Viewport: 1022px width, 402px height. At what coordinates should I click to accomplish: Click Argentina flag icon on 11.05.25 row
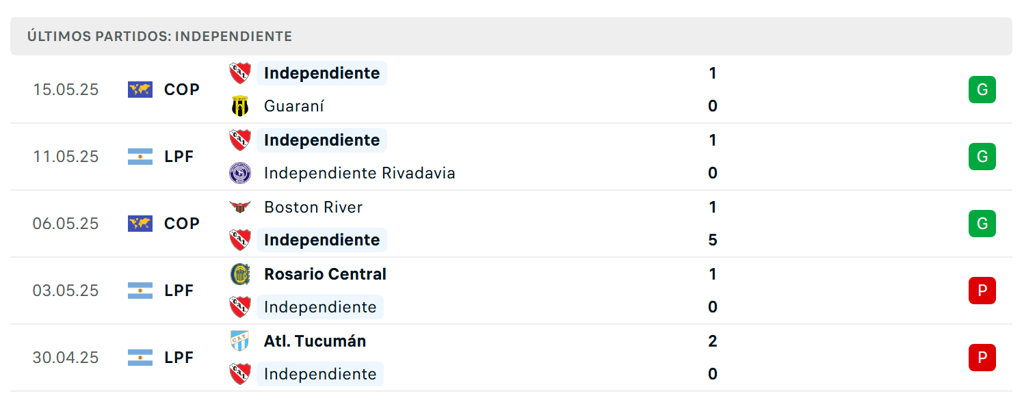[140, 157]
